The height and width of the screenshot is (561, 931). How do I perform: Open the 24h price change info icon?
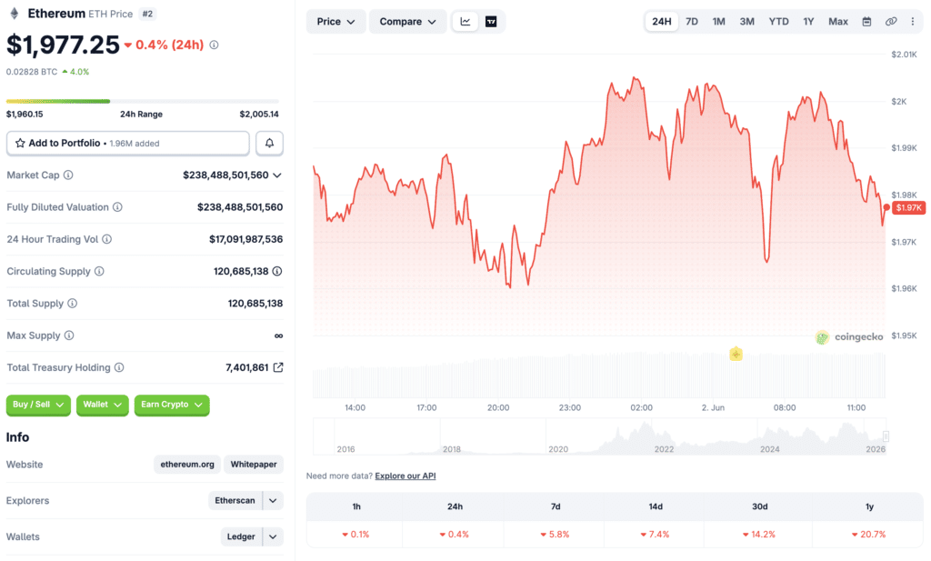214,45
